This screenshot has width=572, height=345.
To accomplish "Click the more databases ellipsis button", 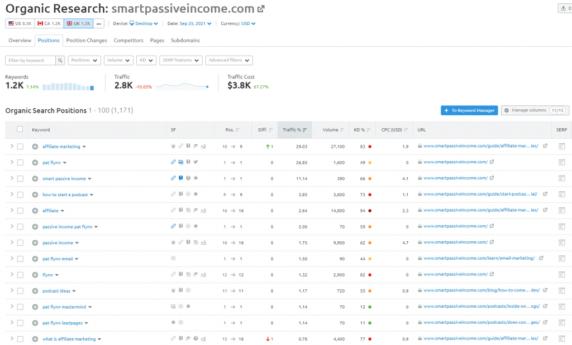I will click(x=98, y=23).
